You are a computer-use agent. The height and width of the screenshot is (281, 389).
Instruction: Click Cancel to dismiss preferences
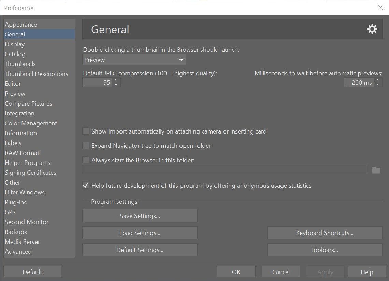pyautogui.click(x=281, y=272)
